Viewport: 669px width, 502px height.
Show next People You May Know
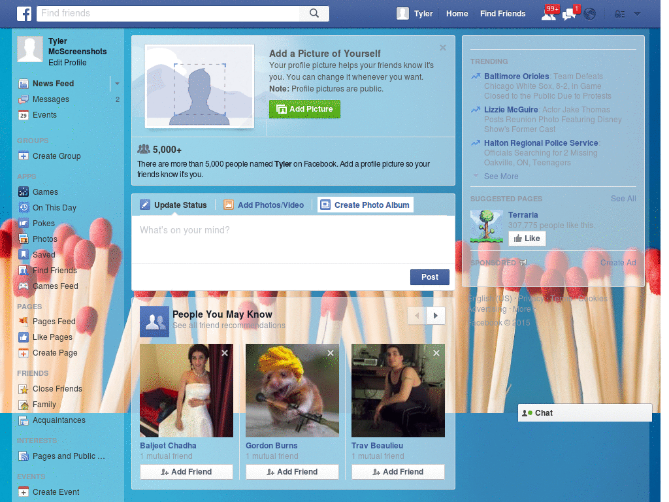click(x=436, y=316)
